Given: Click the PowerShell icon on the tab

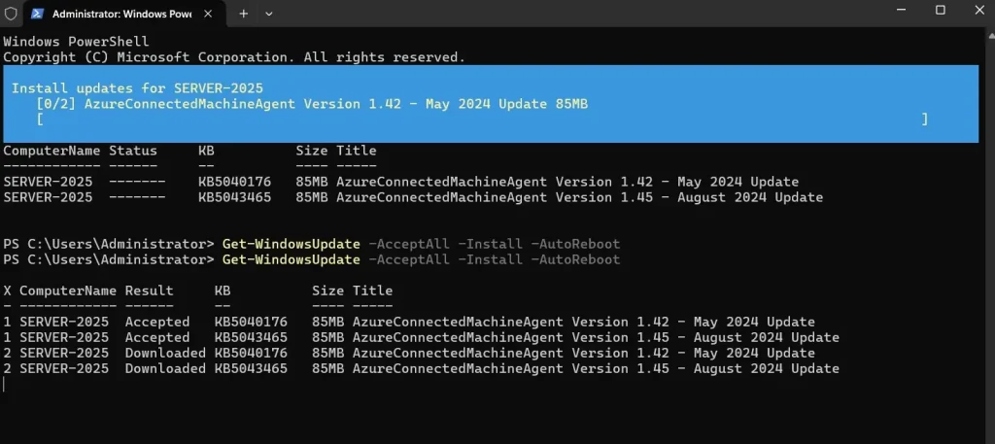Looking at the screenshot, I should [x=37, y=15].
